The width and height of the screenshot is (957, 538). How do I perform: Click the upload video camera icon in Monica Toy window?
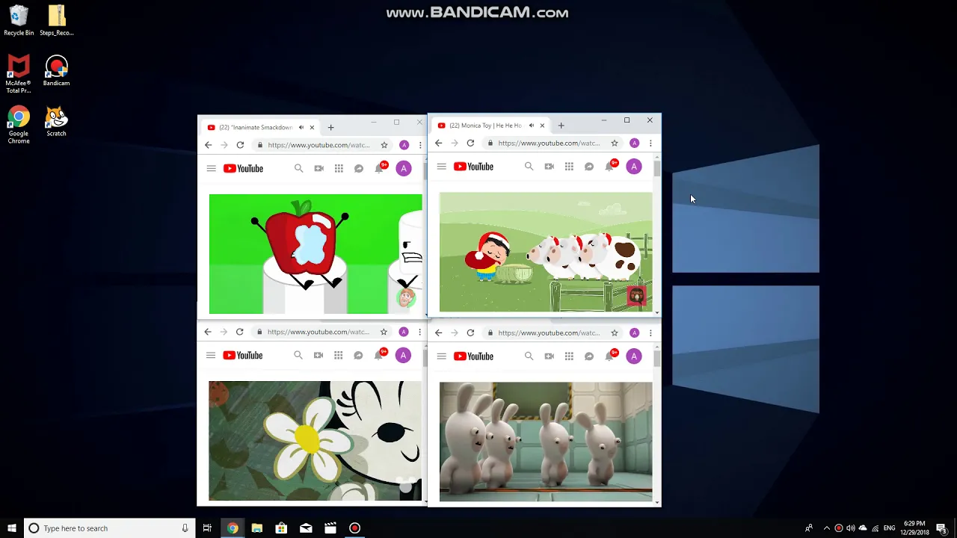[x=550, y=167]
